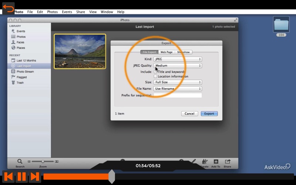Switch to the Slideshow tab
Screen dimensions: 296x185
(184, 52)
